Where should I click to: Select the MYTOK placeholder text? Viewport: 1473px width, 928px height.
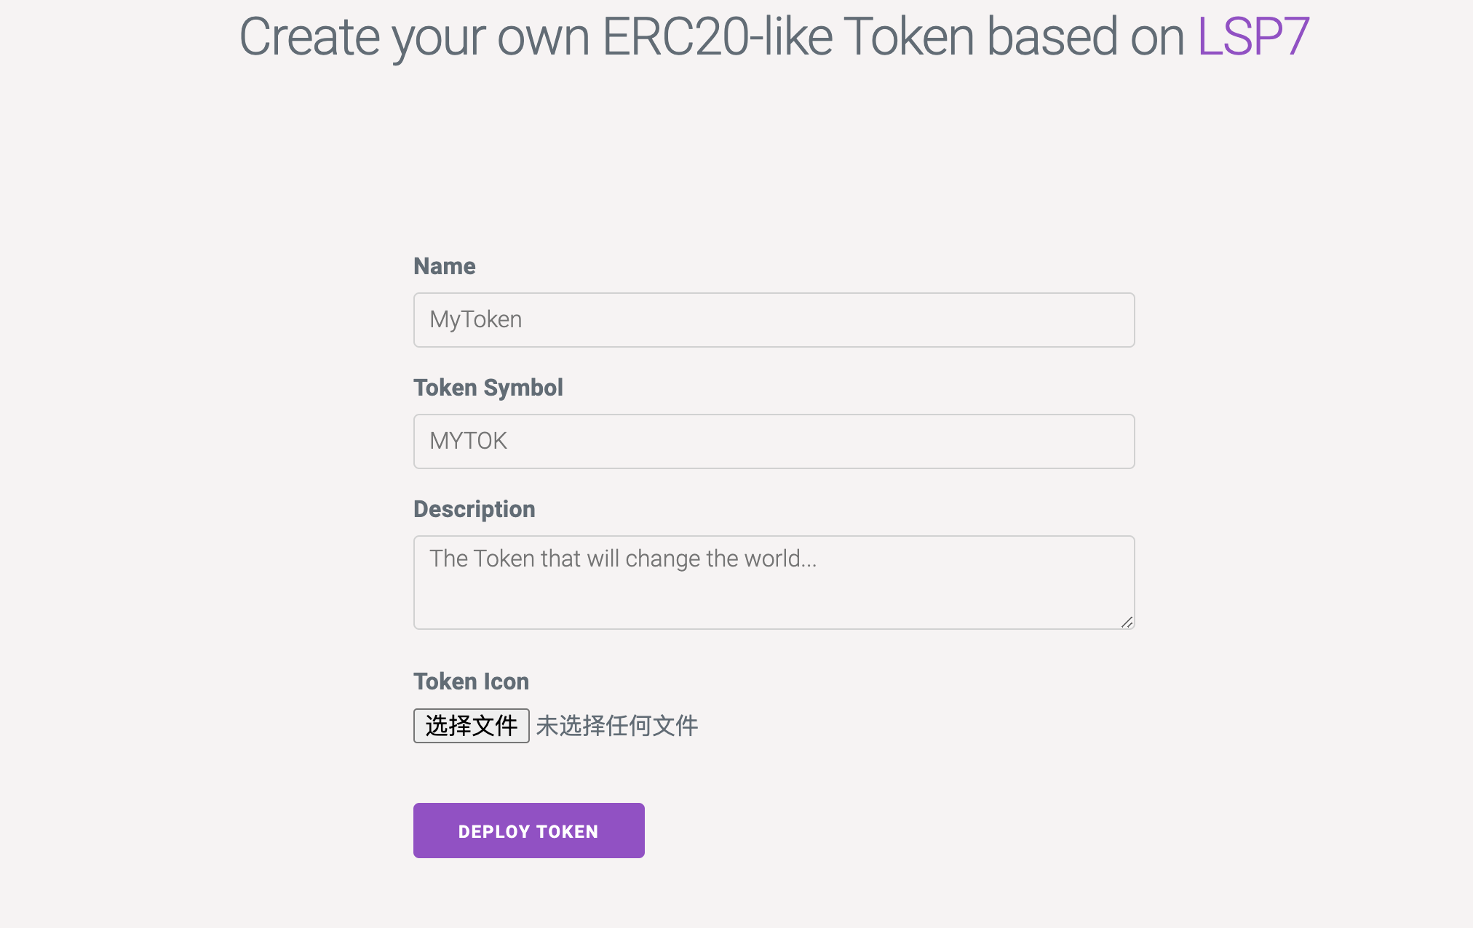468,441
